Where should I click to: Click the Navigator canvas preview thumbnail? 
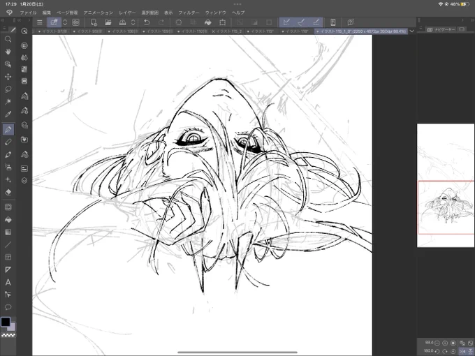click(x=446, y=185)
